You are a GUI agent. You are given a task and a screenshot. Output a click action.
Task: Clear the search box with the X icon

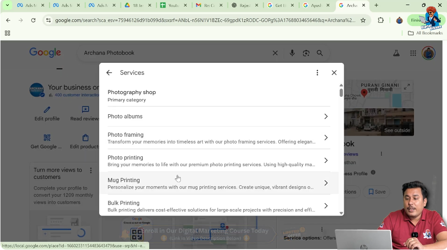tap(275, 53)
